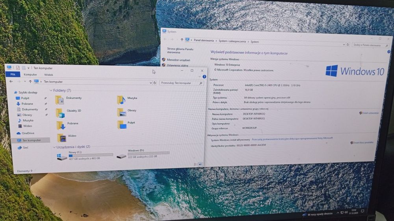Select Ten komputer in navigation pane
This screenshot has width=394, height=221.
(x=30, y=140)
